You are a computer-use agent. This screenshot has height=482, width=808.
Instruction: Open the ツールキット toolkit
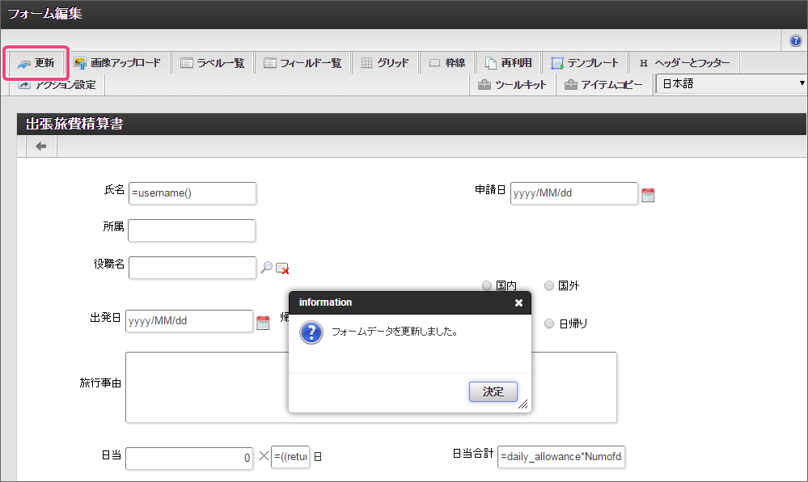point(513,85)
